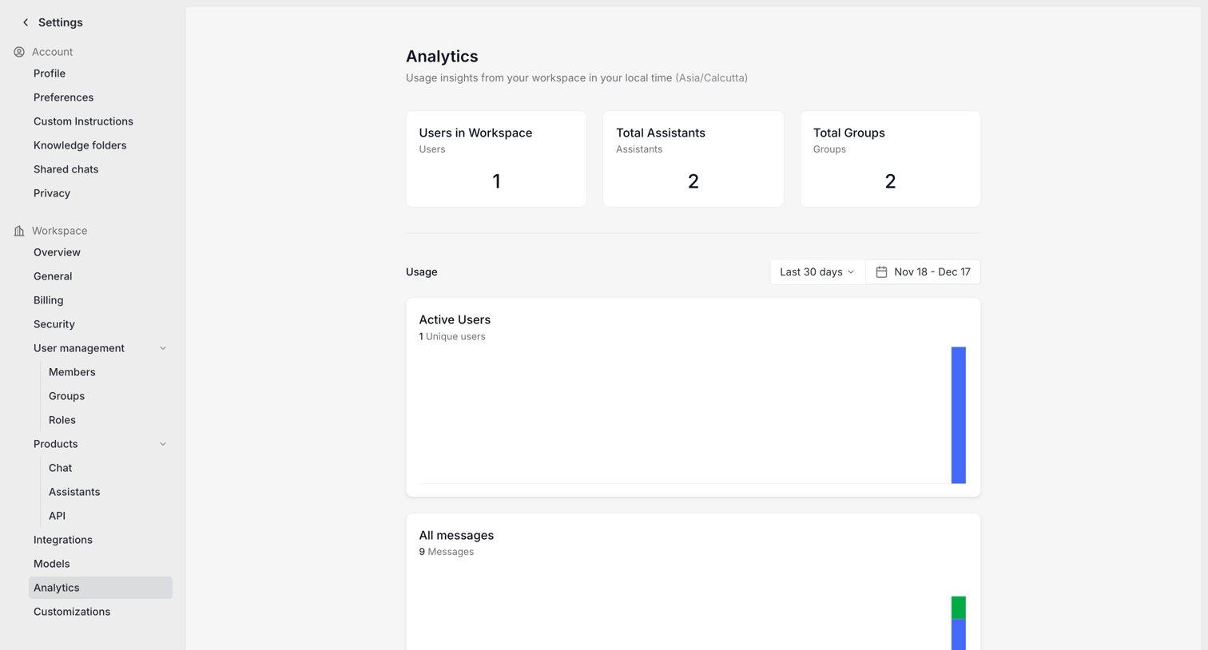Click the calendar icon in date range
1208x650 pixels.
click(x=881, y=272)
